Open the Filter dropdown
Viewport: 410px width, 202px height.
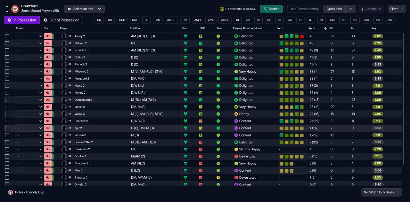coord(397,9)
